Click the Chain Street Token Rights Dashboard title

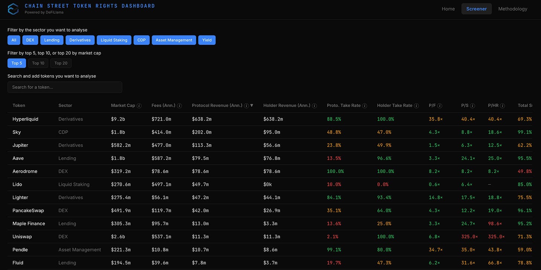point(90,6)
